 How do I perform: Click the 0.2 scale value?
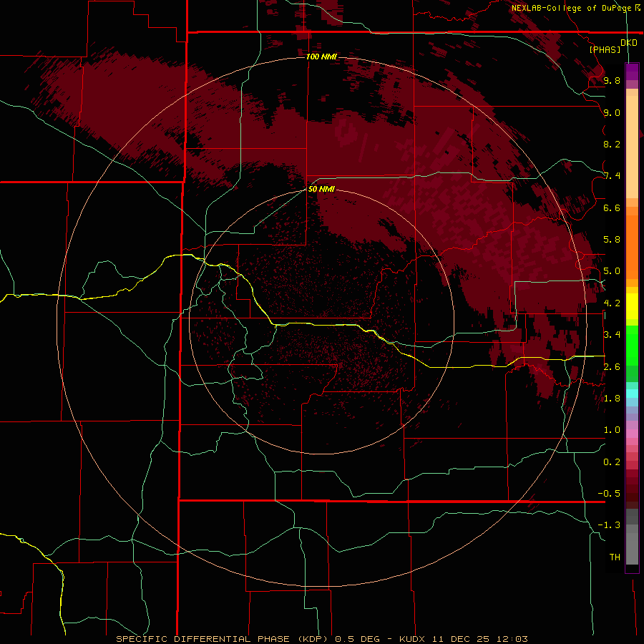(612, 462)
